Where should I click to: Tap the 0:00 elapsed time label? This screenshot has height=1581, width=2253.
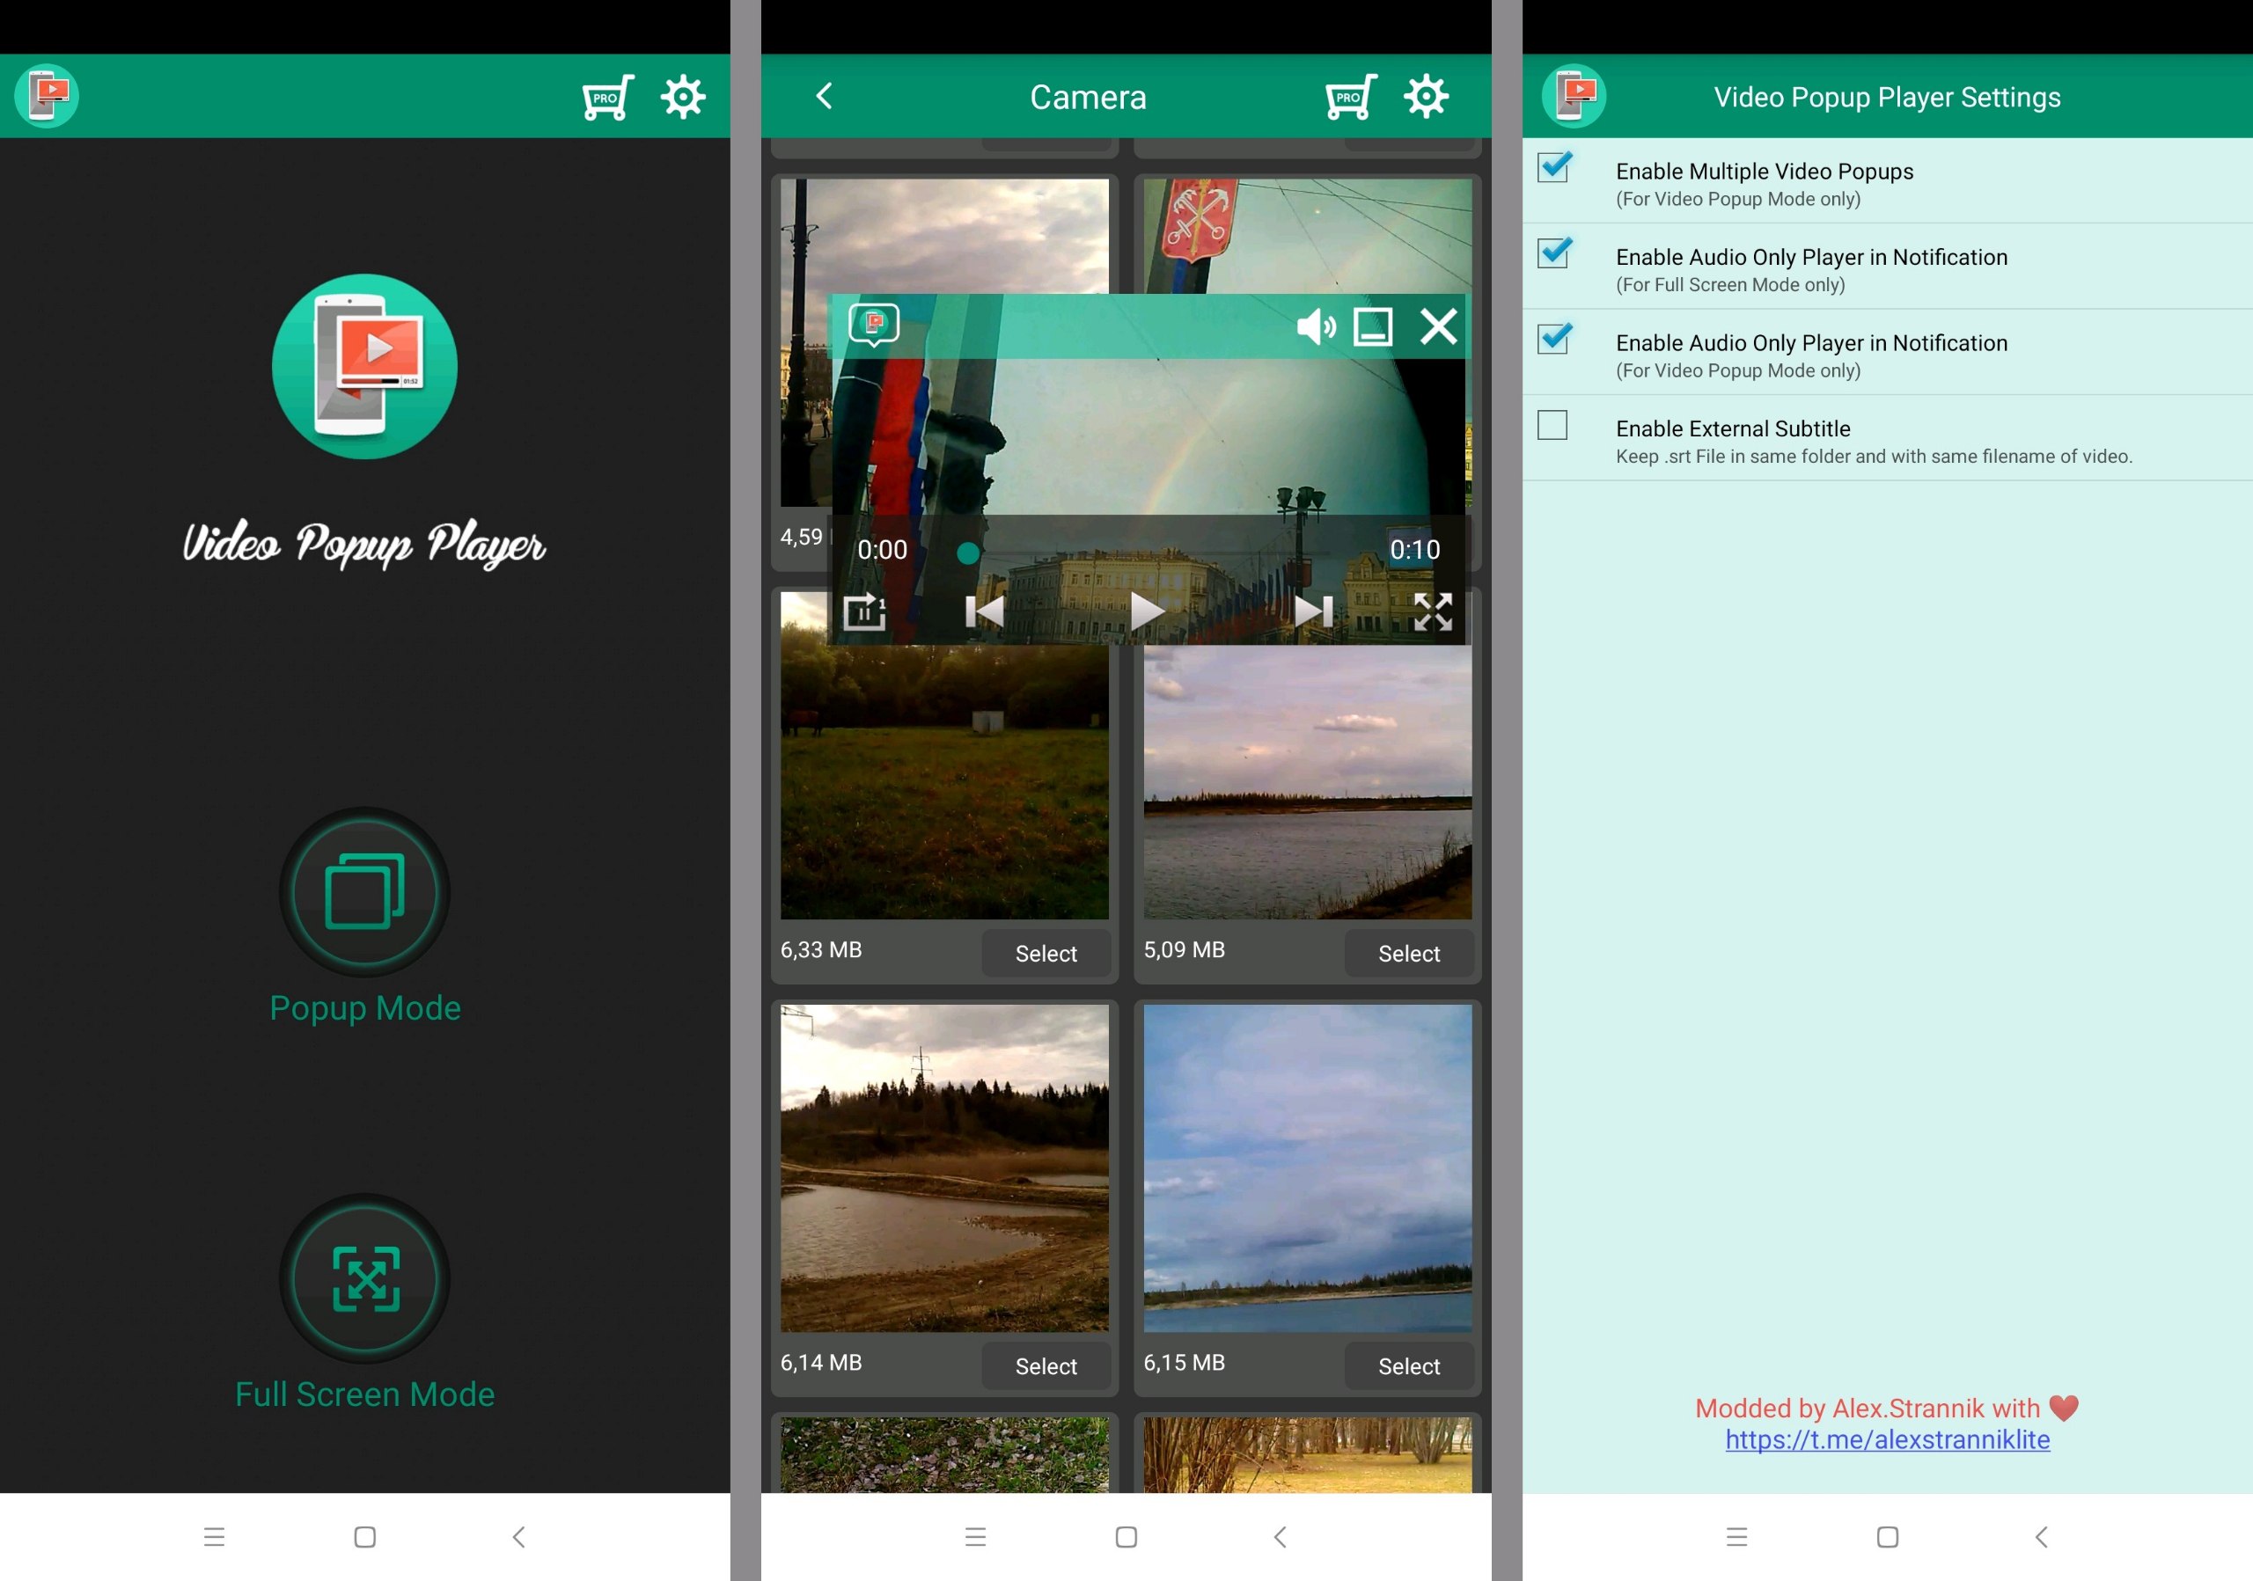click(882, 550)
